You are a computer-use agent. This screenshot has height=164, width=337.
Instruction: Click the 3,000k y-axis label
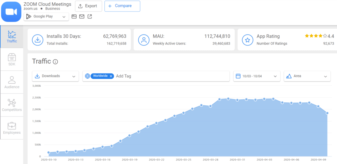point(36,86)
